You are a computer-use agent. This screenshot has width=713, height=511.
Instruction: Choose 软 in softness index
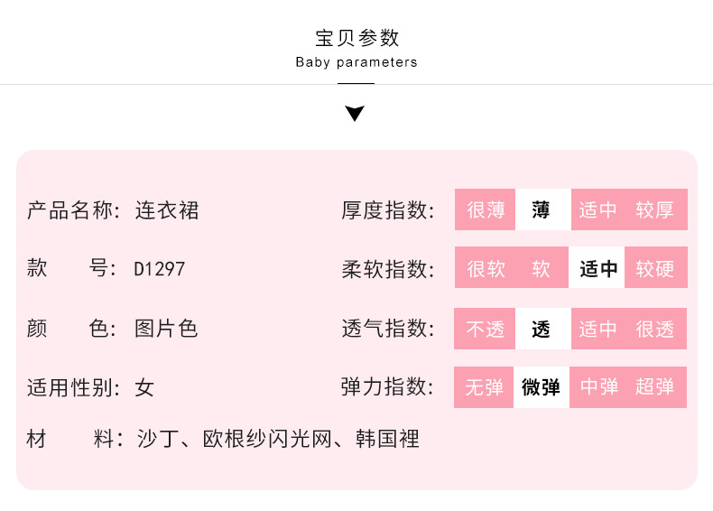pyautogui.click(x=542, y=269)
